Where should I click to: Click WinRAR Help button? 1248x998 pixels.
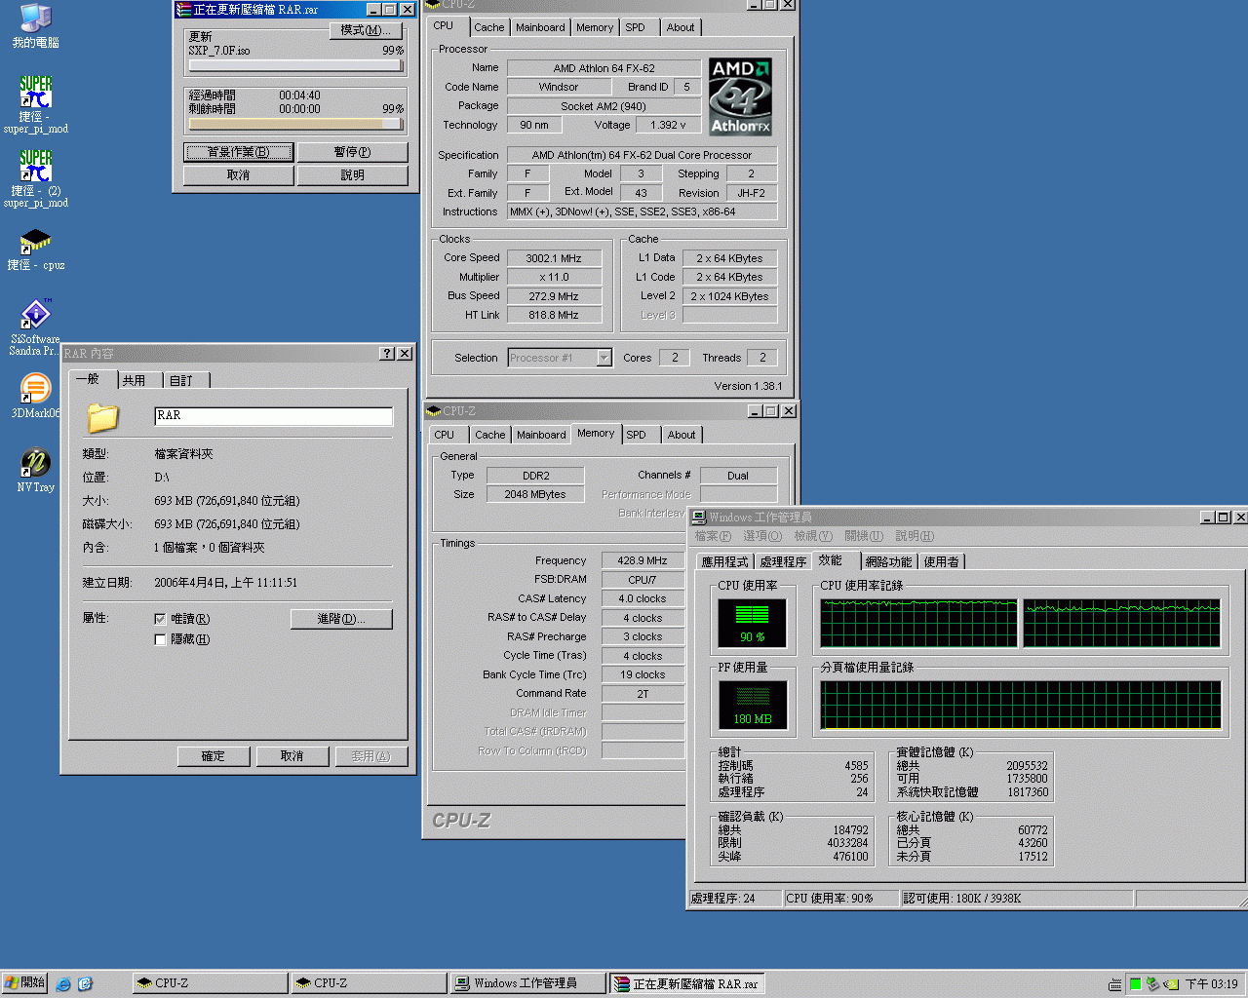click(x=352, y=175)
